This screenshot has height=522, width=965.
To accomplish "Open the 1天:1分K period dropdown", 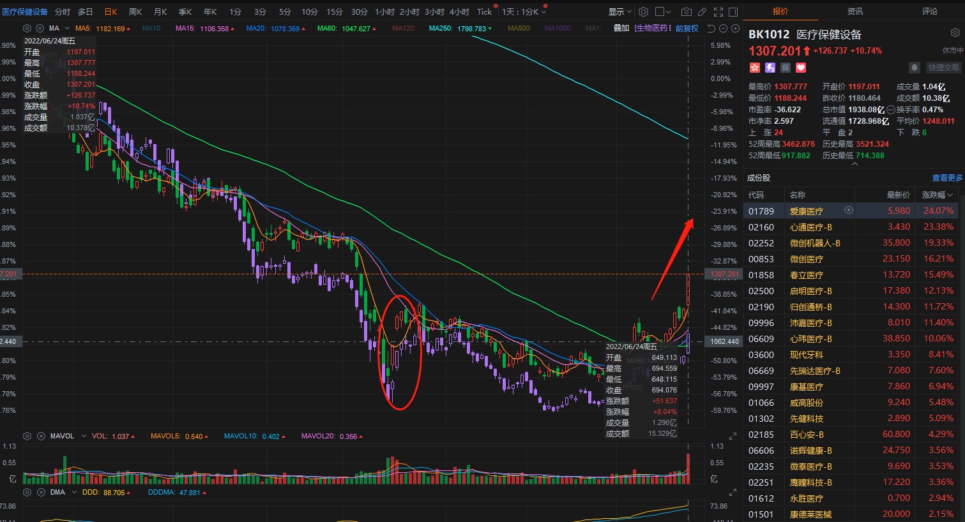I will click(524, 12).
